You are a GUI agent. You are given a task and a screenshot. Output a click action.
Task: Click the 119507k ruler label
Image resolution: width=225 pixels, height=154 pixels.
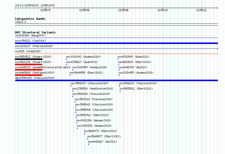coord(46,10)
